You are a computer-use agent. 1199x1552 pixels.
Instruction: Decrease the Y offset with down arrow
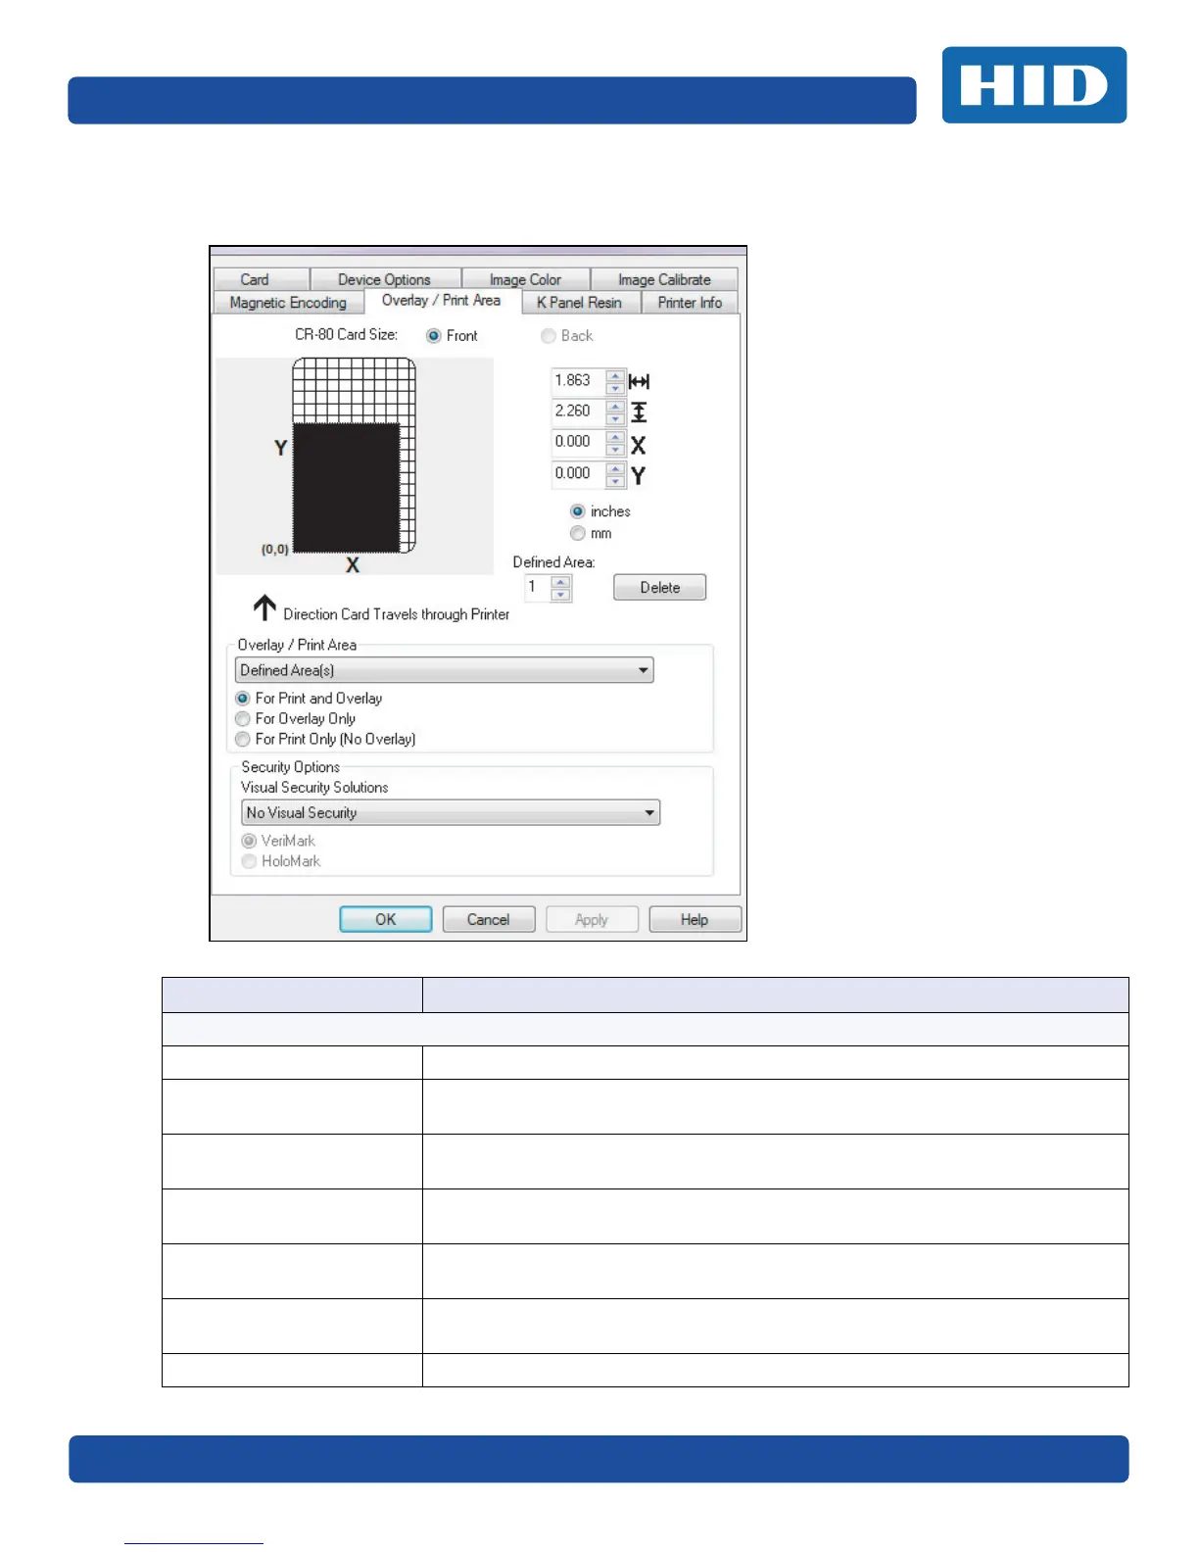coord(615,481)
